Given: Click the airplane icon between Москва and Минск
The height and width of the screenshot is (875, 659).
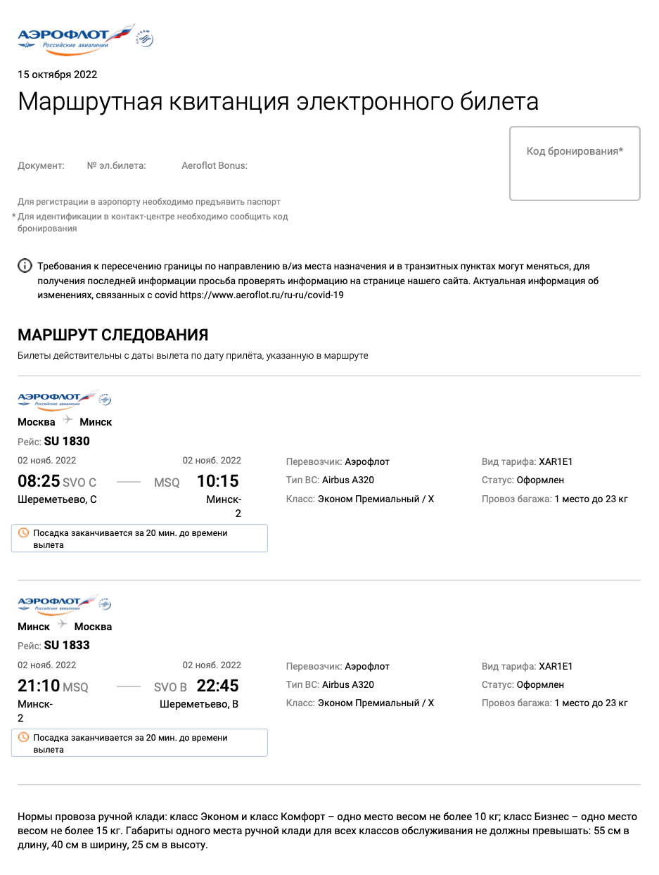Looking at the screenshot, I should 68,421.
